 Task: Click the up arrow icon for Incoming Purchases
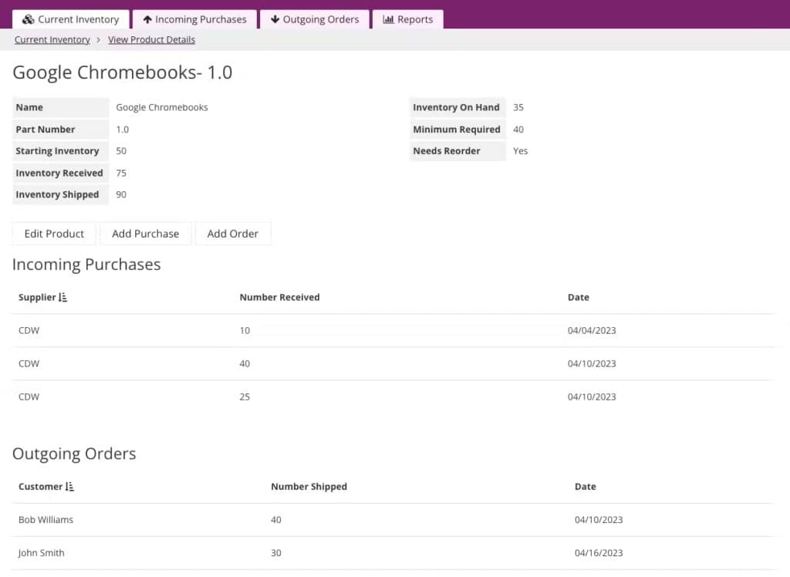click(147, 19)
